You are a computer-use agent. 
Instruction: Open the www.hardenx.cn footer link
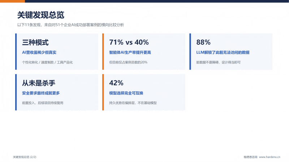[269, 157]
